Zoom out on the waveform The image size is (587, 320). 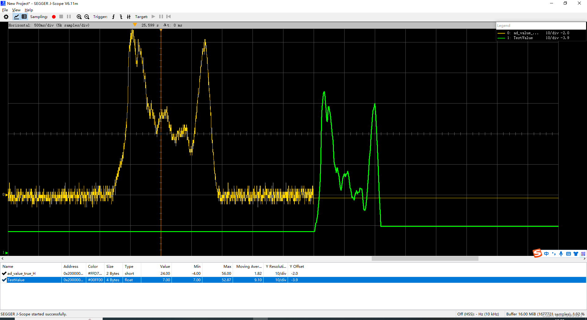(x=87, y=17)
